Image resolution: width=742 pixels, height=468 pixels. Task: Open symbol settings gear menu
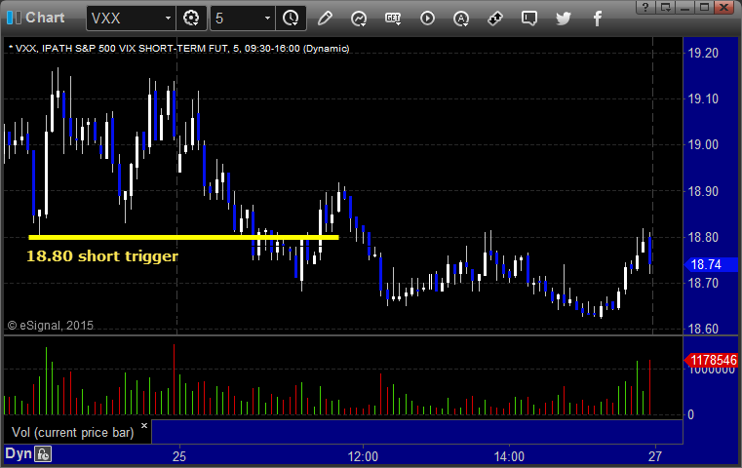click(x=191, y=19)
